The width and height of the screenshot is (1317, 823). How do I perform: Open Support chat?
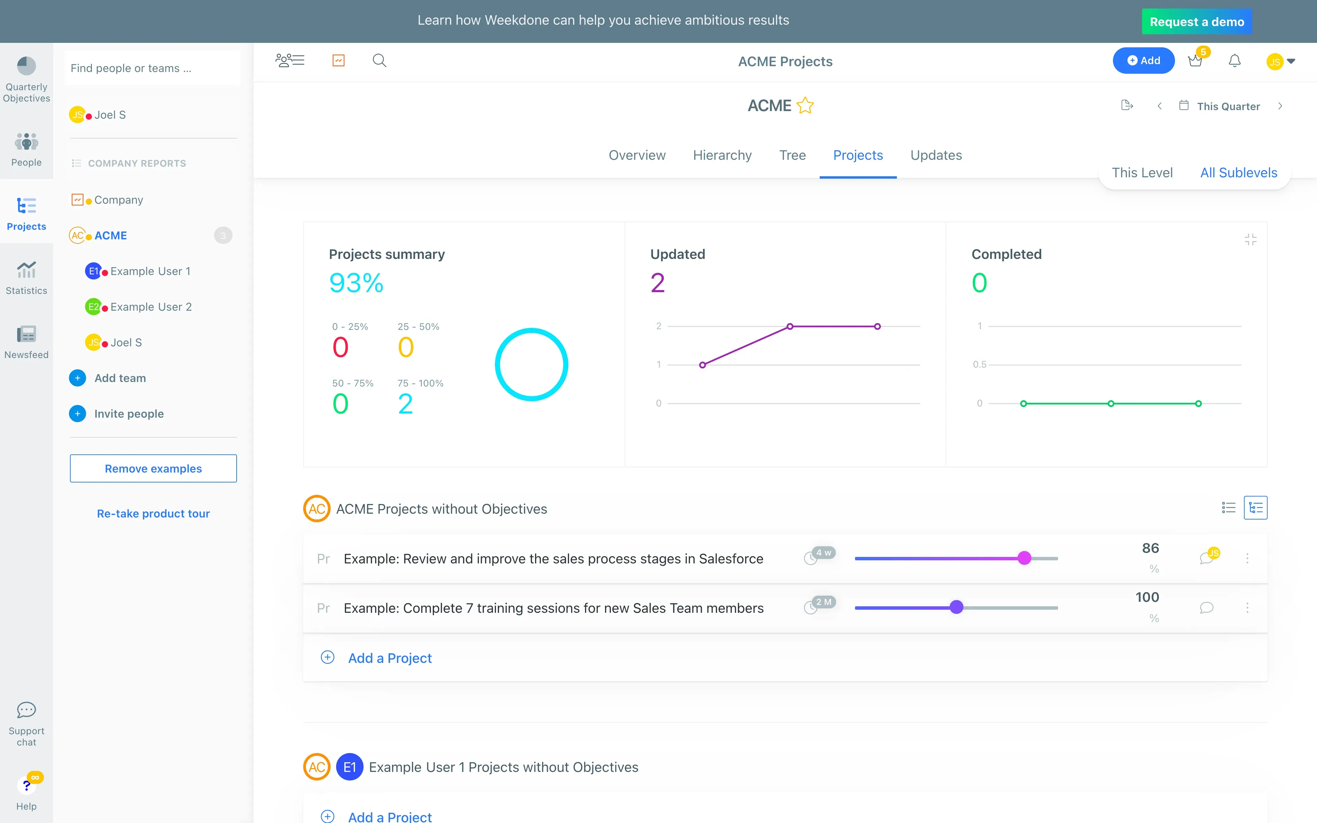coord(26,724)
